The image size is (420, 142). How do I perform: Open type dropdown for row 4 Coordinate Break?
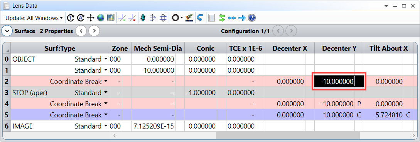(x=106, y=104)
